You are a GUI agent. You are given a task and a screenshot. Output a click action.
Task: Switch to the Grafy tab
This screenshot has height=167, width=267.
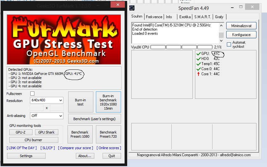point(219,17)
